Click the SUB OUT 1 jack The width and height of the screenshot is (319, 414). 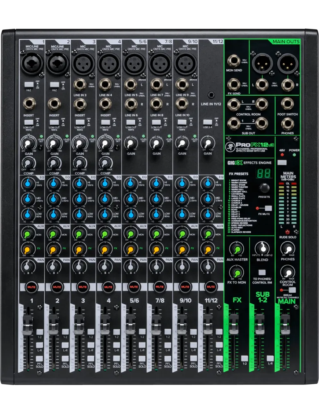[x=233, y=123]
